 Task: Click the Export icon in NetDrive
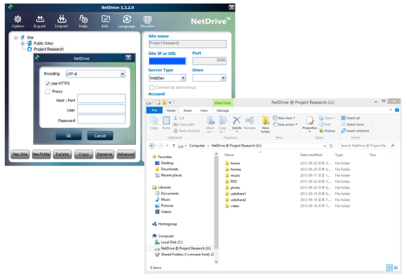(x=39, y=21)
